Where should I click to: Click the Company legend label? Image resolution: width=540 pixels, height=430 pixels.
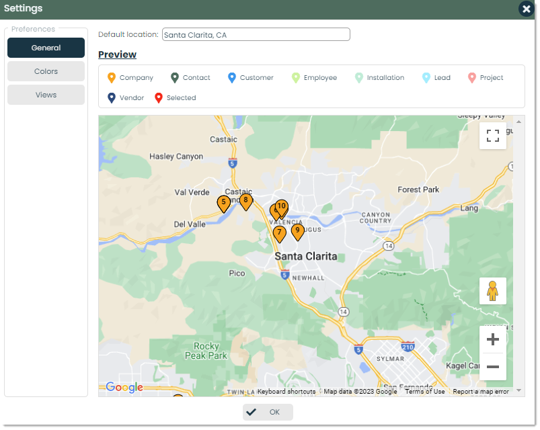click(x=137, y=78)
